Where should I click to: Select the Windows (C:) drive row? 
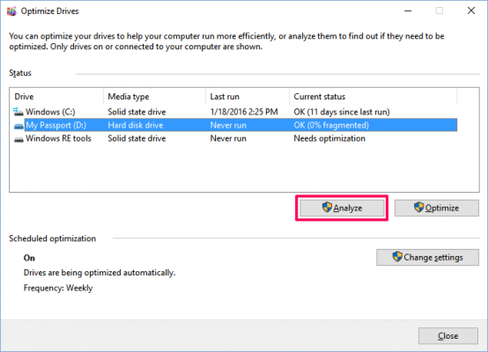pos(235,112)
